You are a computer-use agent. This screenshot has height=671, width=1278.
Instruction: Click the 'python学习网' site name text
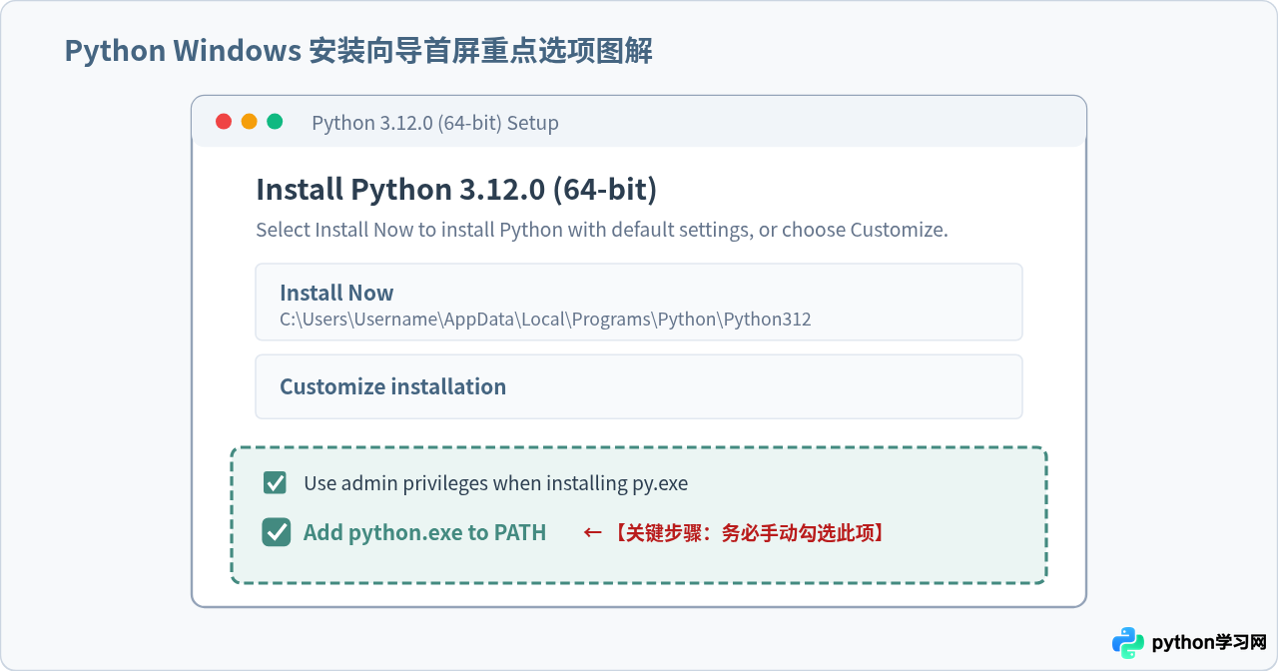pos(1209,642)
